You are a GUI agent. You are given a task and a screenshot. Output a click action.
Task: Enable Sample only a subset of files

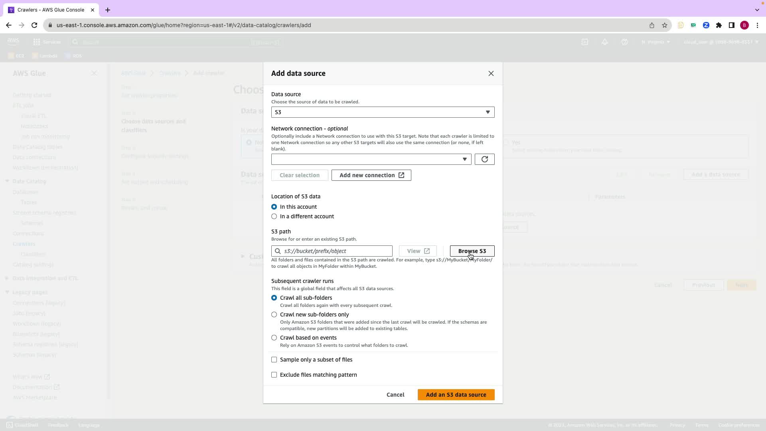point(274,360)
